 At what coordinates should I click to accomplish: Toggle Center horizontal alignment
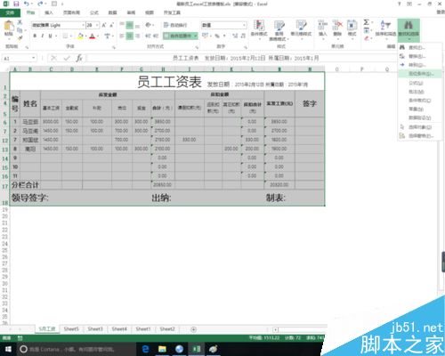click(x=130, y=36)
